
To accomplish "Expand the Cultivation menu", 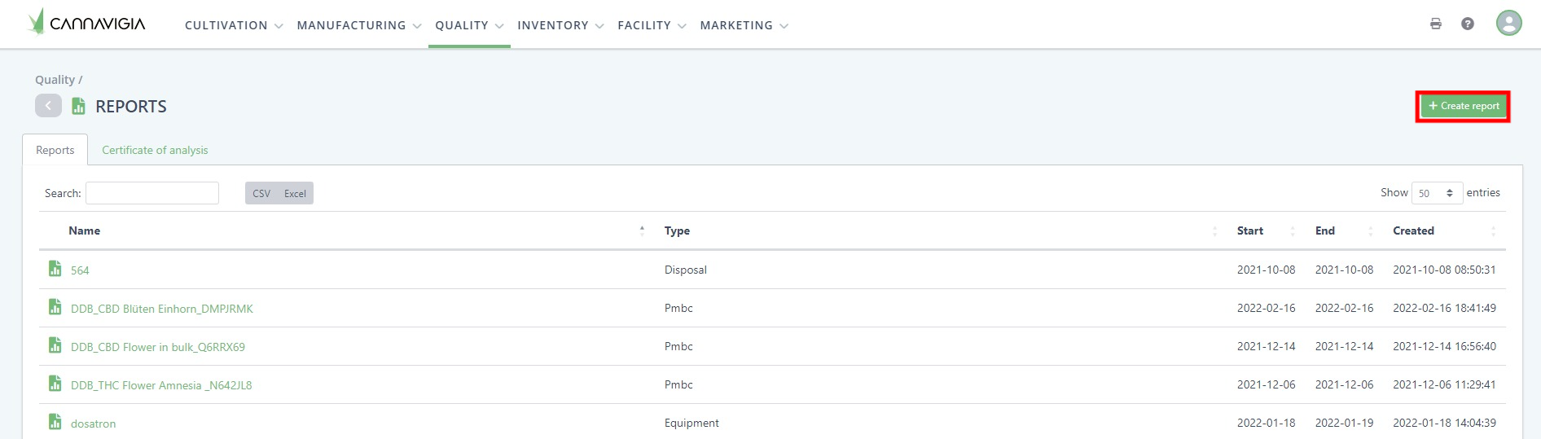I will click(233, 25).
